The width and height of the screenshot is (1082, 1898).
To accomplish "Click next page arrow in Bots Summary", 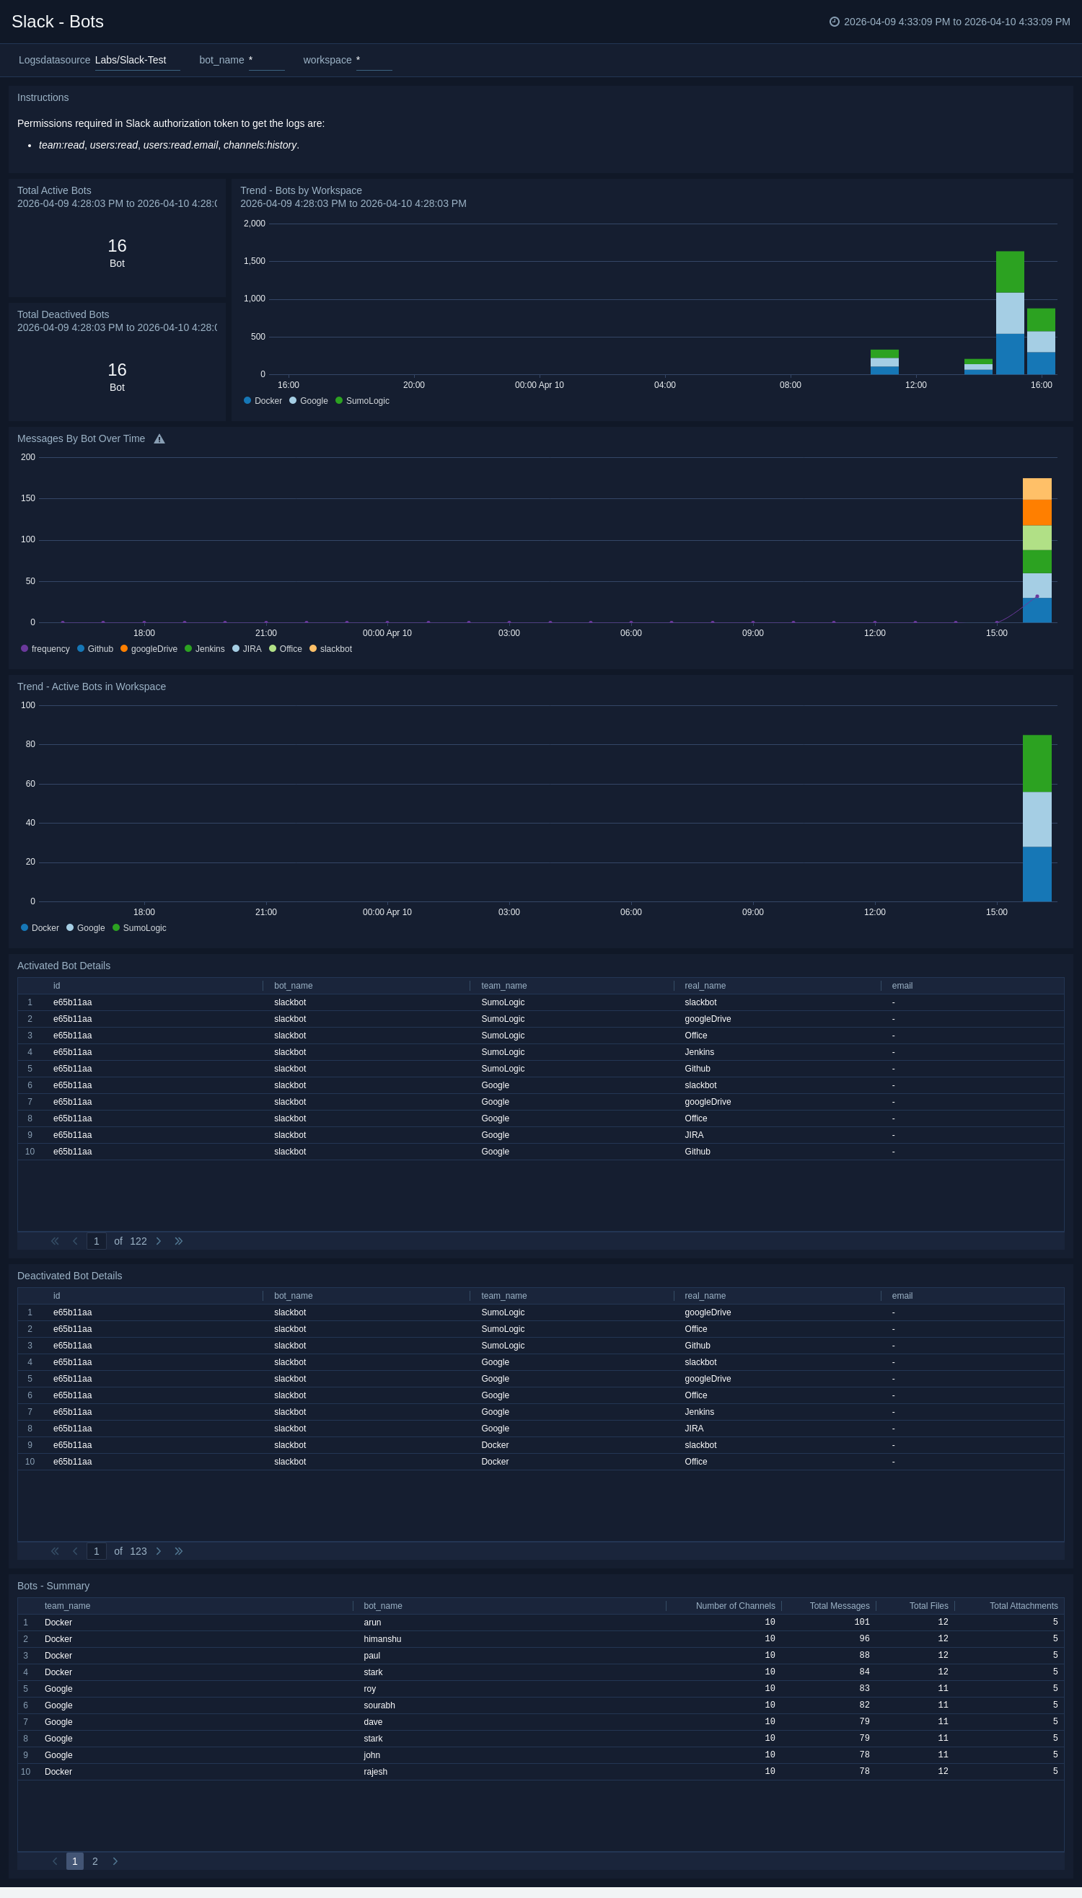I will [x=115, y=1860].
